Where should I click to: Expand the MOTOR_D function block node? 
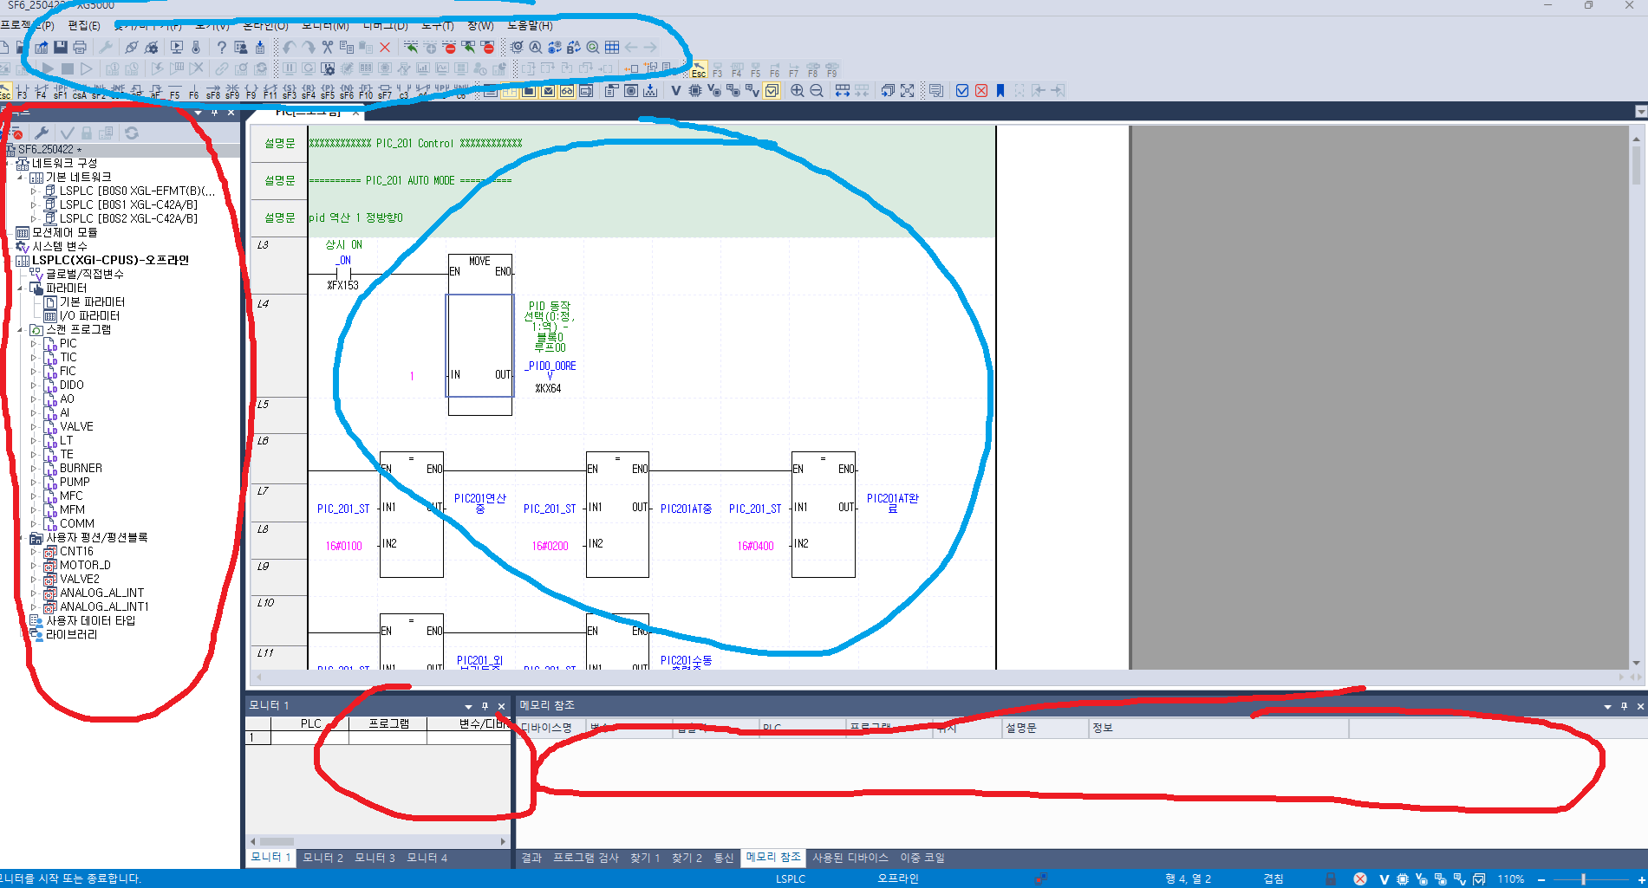34,566
